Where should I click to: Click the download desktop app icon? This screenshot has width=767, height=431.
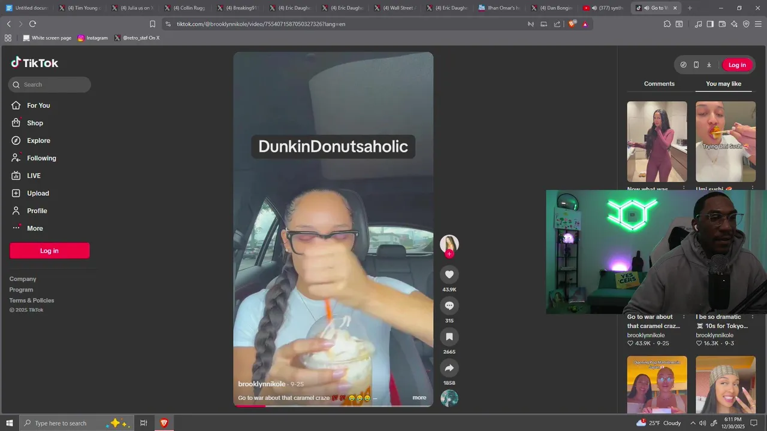point(709,65)
